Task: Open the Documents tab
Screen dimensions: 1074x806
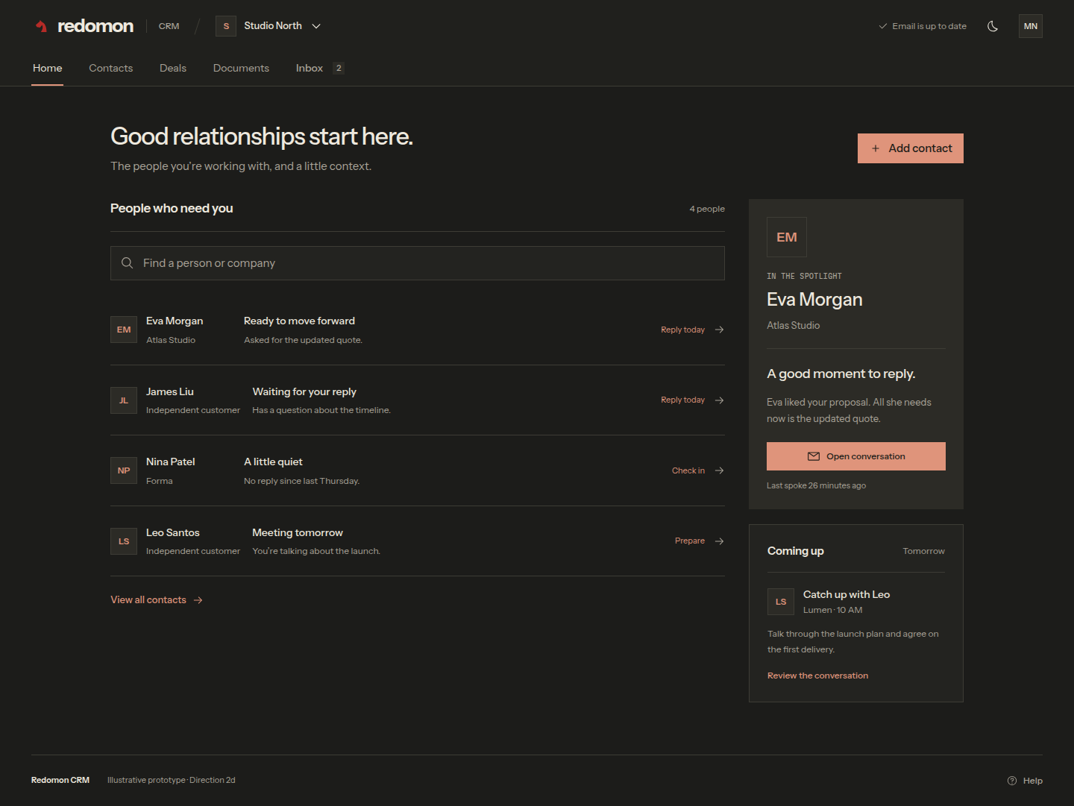Action: (x=241, y=68)
